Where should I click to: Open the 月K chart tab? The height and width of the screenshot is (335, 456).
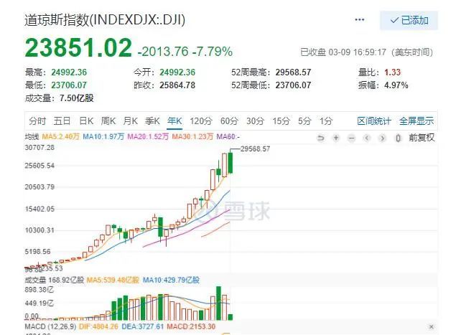point(130,121)
